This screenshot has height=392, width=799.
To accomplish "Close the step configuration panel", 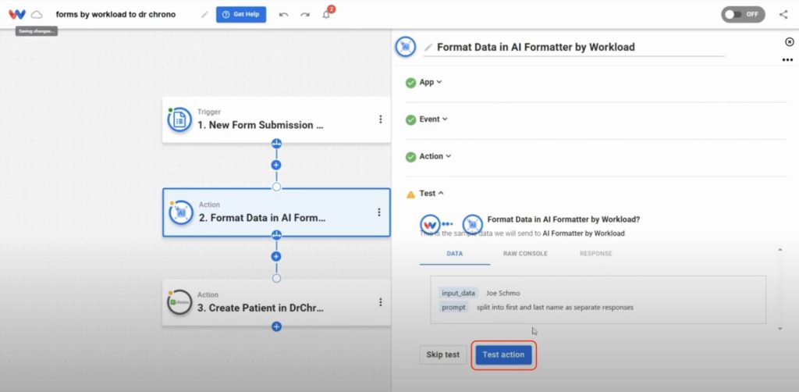I will [790, 42].
